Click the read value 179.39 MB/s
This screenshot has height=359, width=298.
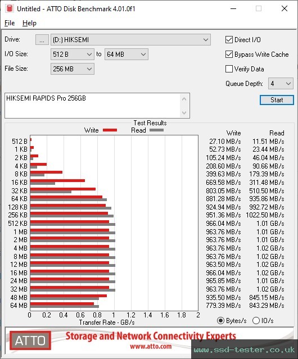(x=267, y=174)
